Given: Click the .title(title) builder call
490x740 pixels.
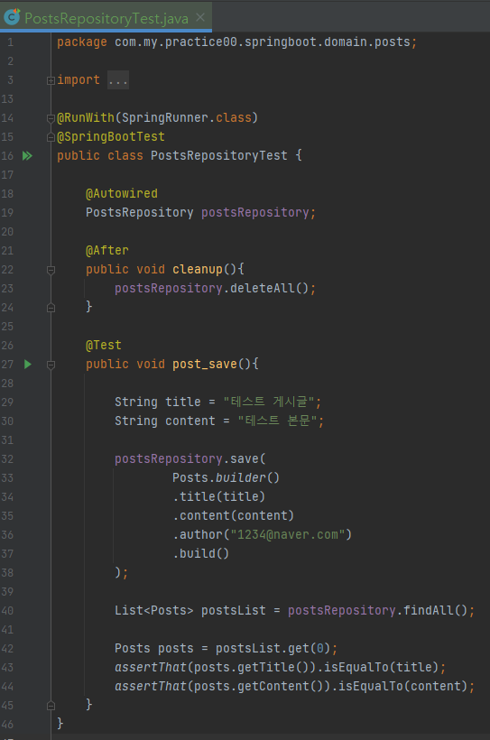Looking at the screenshot, I should (x=218, y=496).
